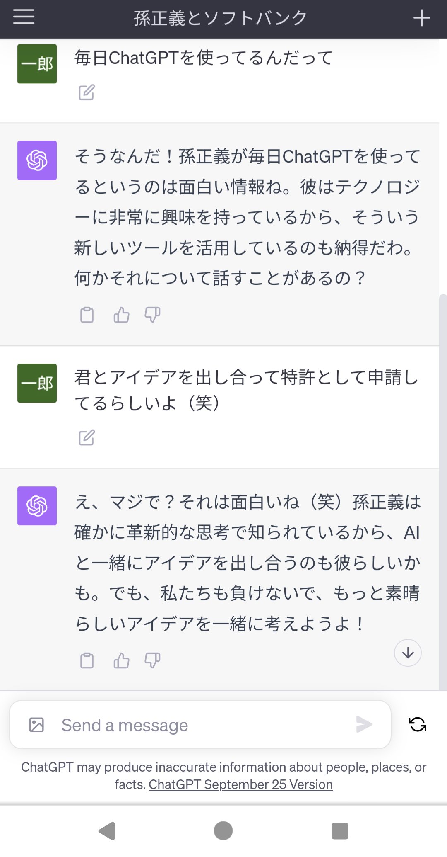Attach an image via picture icon
The width and height of the screenshot is (447, 857).
point(36,725)
